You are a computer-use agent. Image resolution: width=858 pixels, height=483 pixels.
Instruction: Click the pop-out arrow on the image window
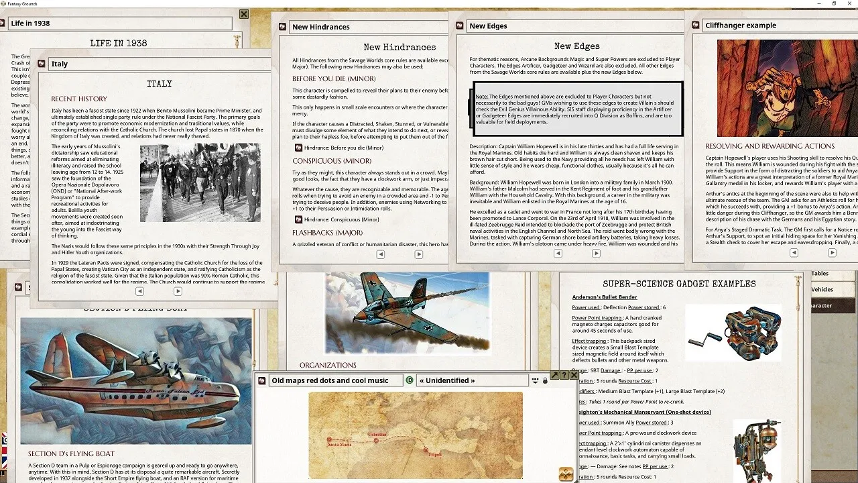pos(554,375)
